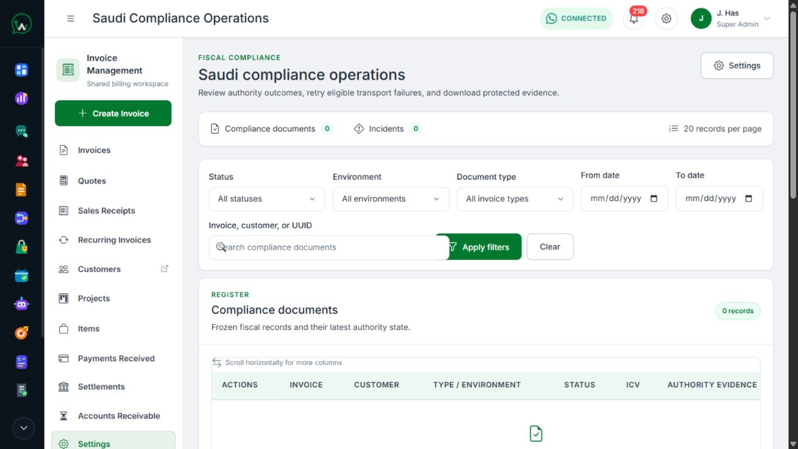Viewport: 798px width, 449px height.
Task: Click CUSTOMER column header
Action: pyautogui.click(x=377, y=385)
